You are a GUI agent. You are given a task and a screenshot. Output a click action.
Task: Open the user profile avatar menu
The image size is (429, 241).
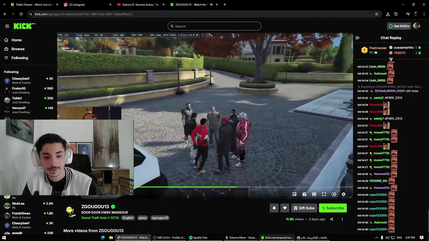(x=417, y=26)
